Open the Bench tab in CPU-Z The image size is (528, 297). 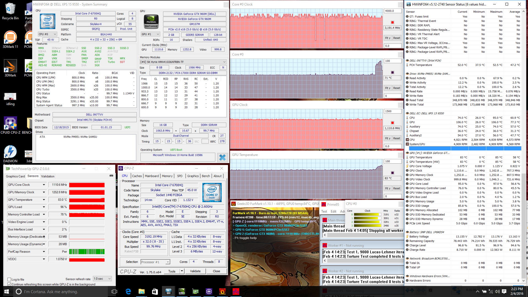[x=206, y=176]
